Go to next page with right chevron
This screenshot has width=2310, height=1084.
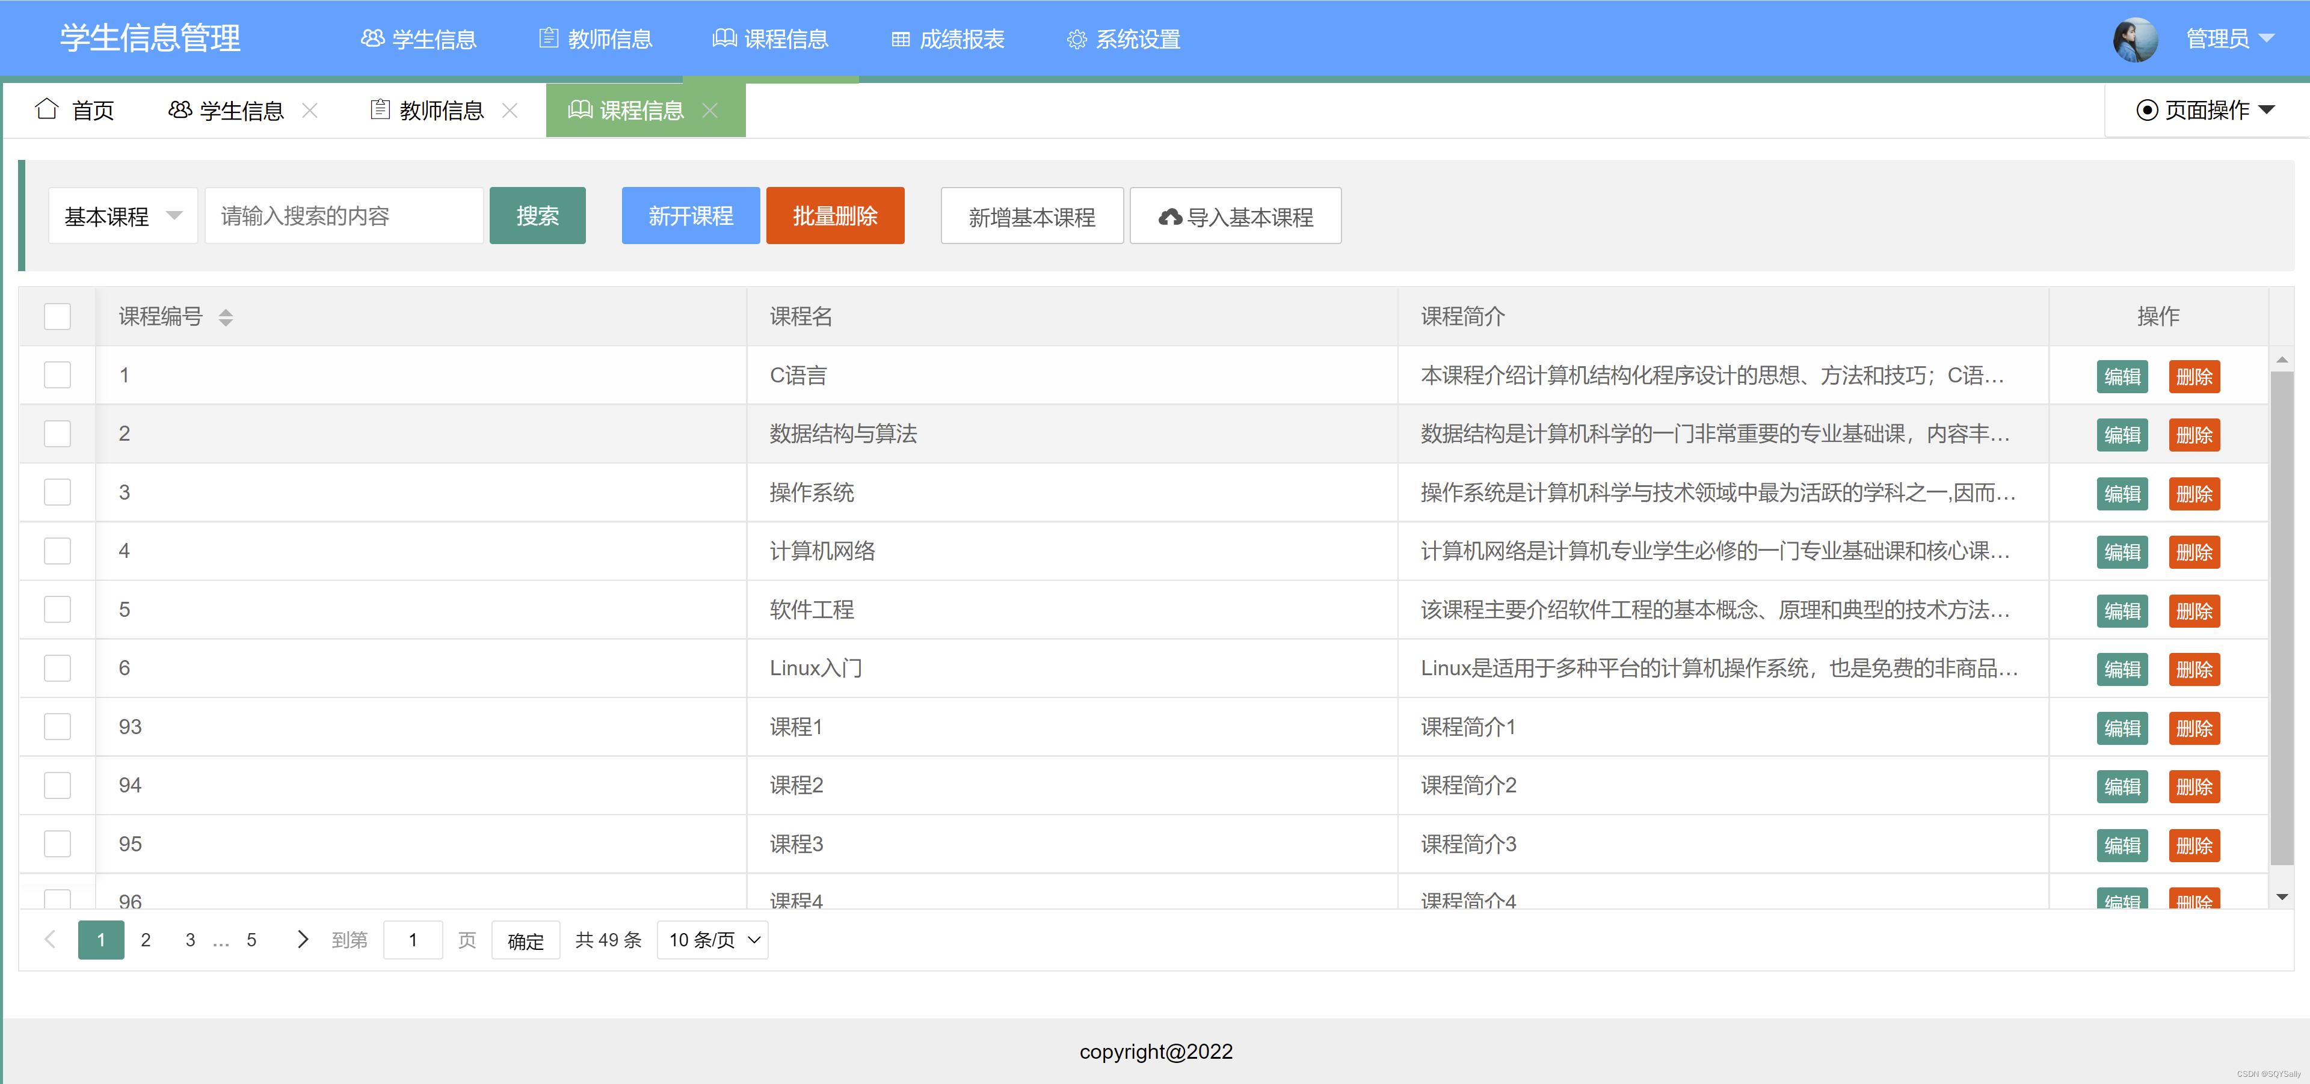[302, 939]
